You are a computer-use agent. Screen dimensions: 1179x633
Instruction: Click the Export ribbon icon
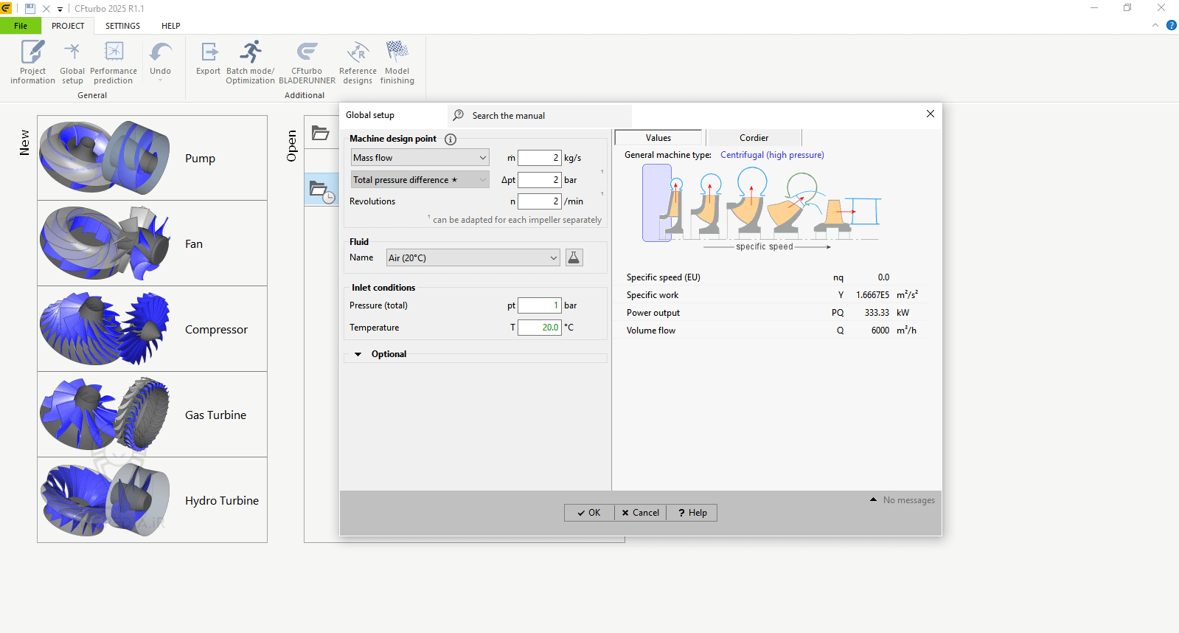209,58
